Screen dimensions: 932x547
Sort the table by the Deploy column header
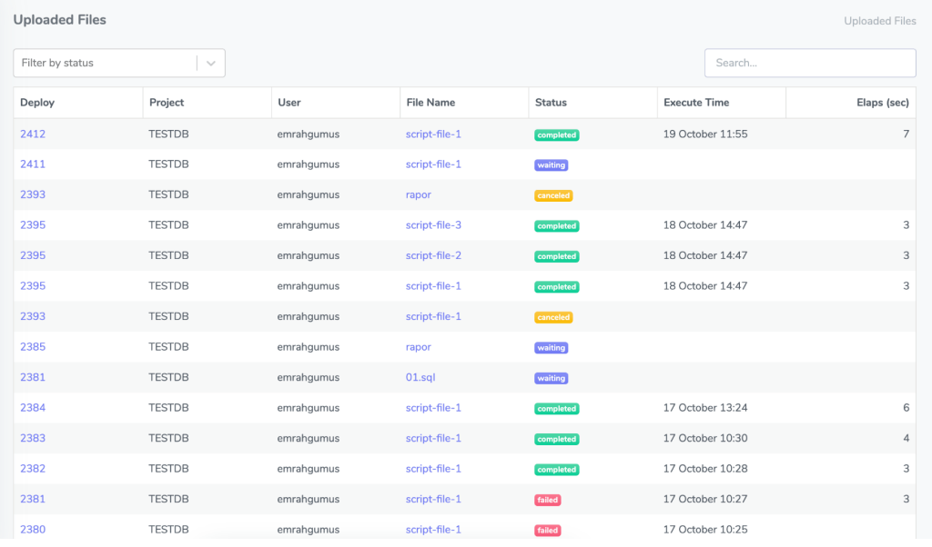pyautogui.click(x=37, y=103)
